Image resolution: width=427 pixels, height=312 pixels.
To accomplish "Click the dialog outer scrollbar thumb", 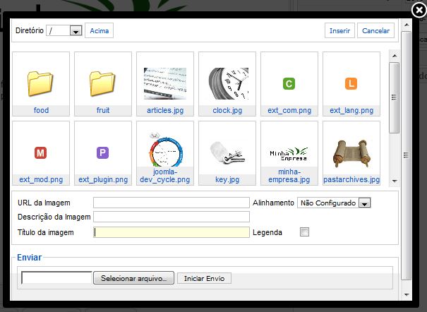I will (407, 155).
